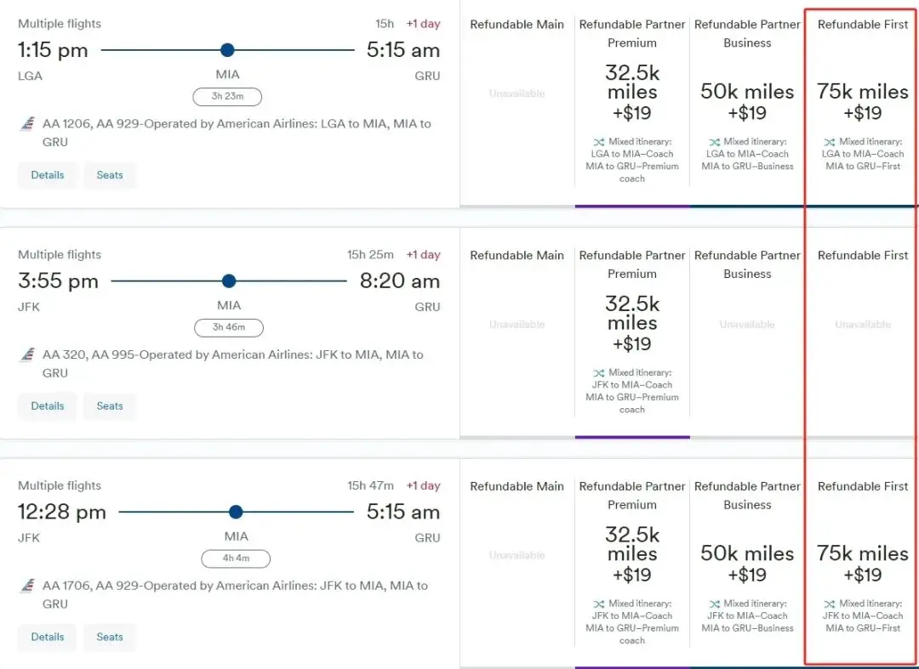View Seats for the 12:28 pm JFK flight
919x669 pixels.
(x=110, y=637)
